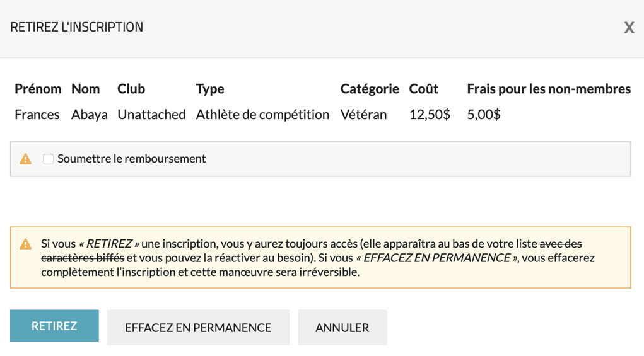Close the Retirez l'inscription dialog

[x=629, y=28]
